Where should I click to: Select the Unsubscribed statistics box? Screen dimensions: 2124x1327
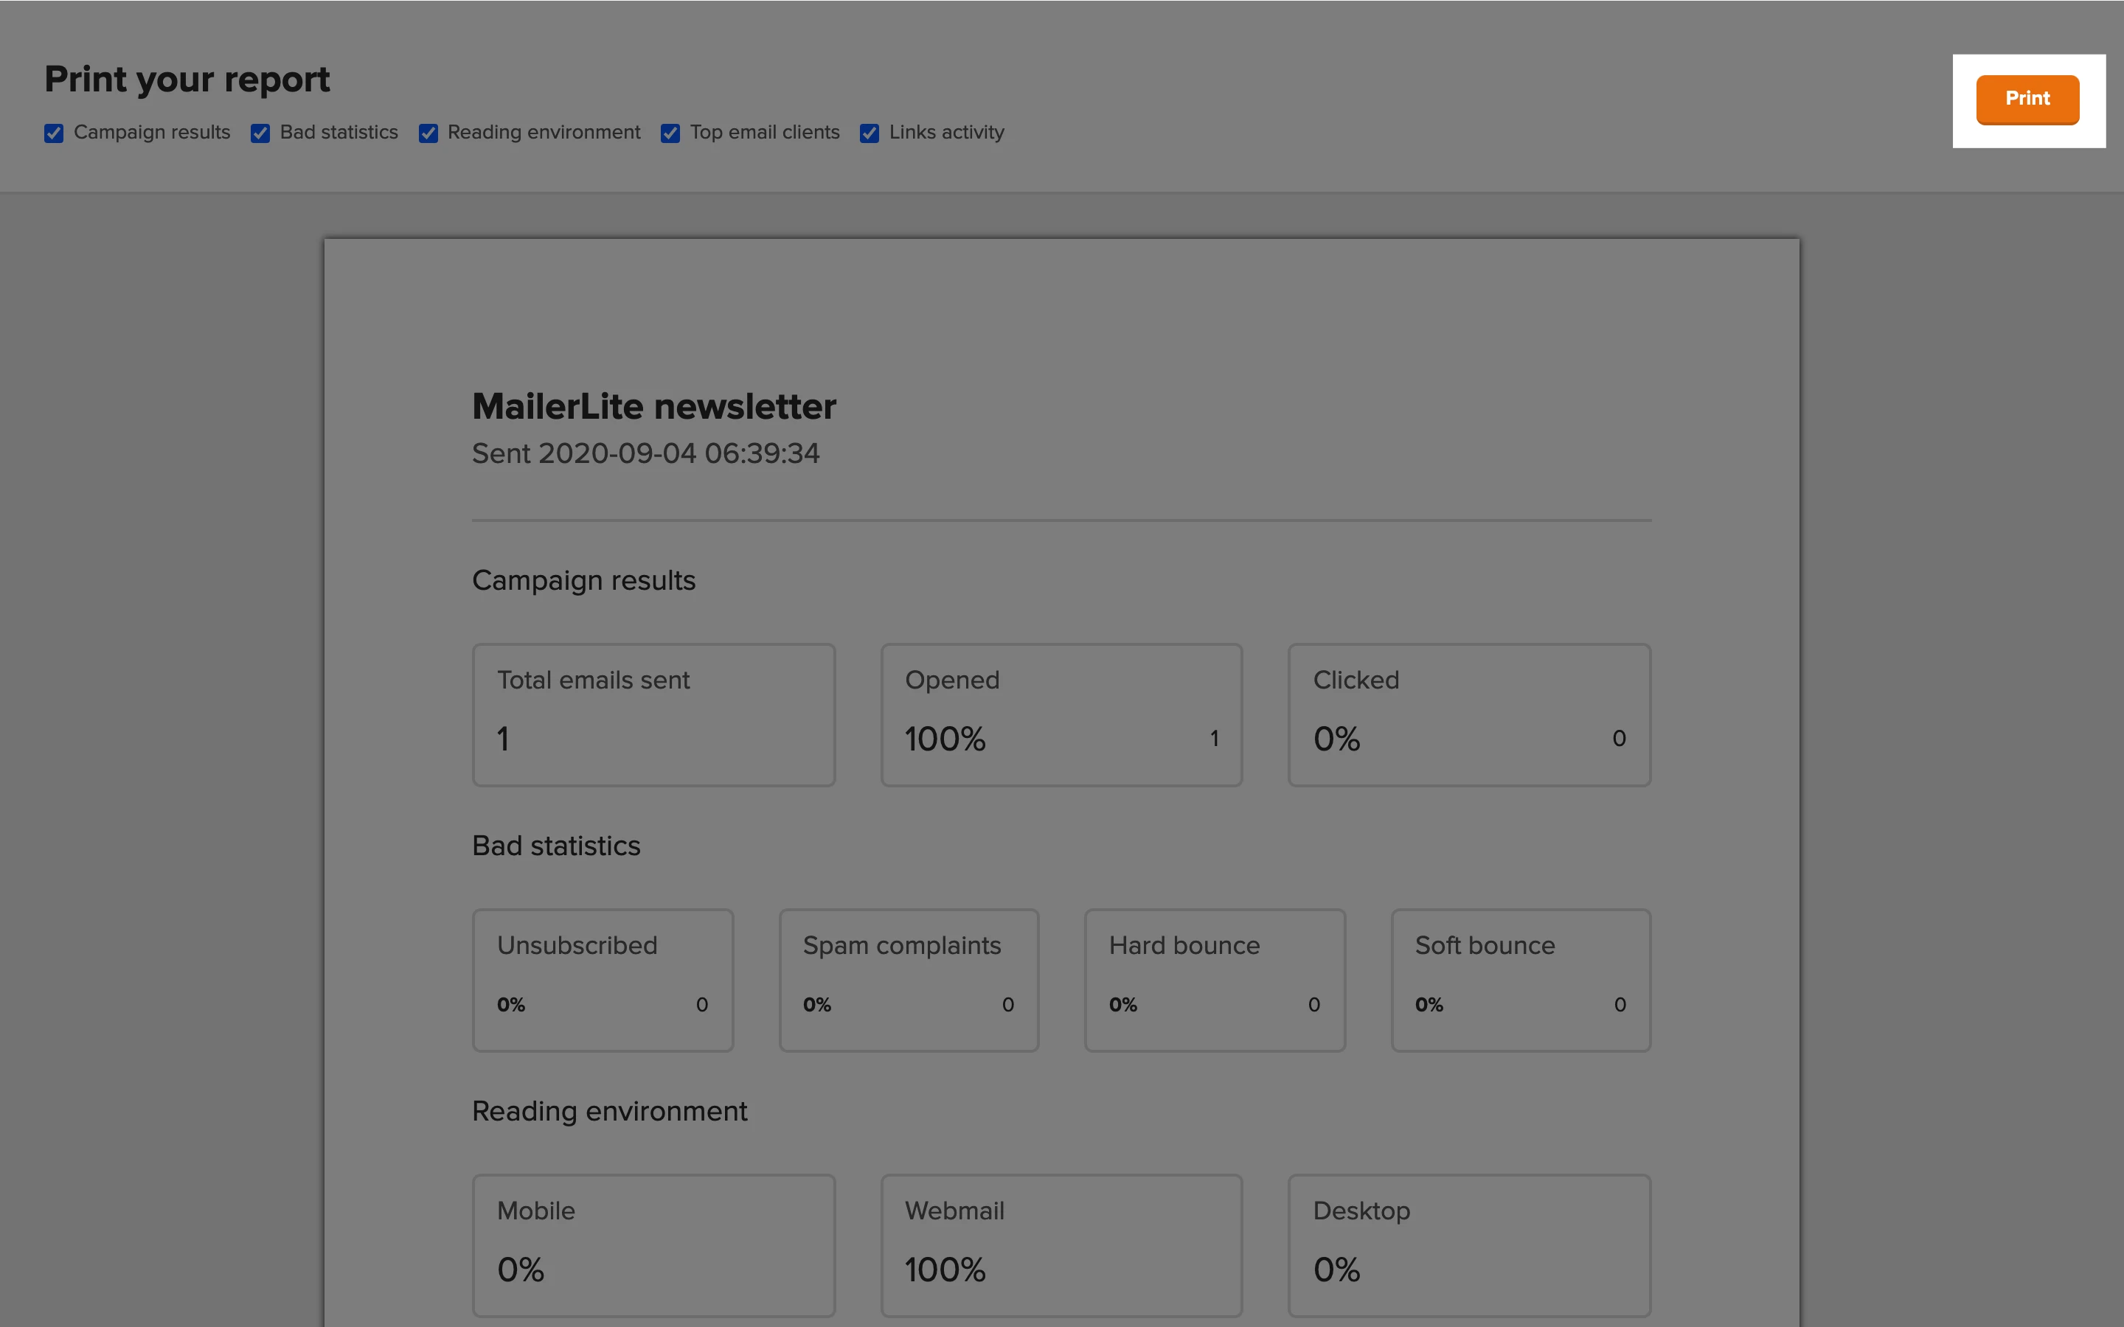point(603,980)
